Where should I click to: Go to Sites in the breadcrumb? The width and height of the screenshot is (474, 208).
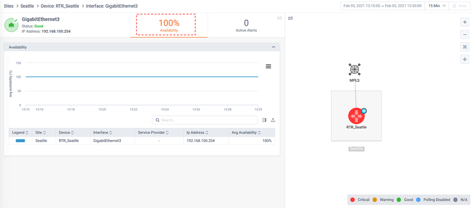pyautogui.click(x=9, y=6)
